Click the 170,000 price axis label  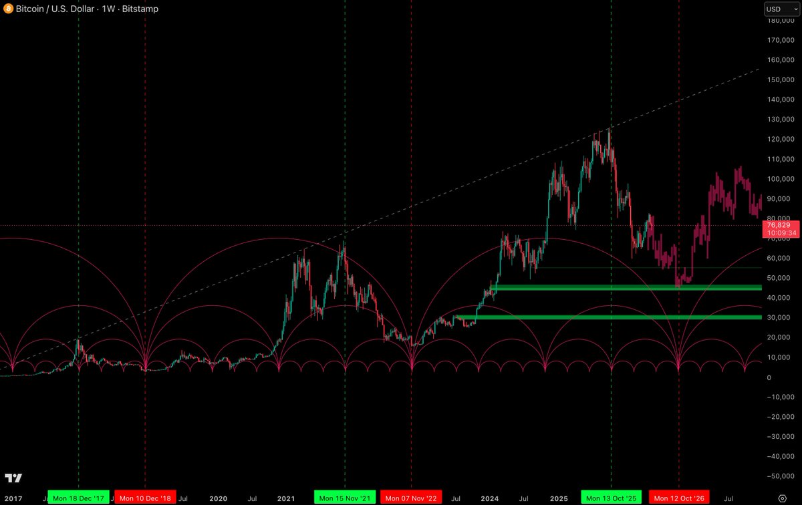click(x=782, y=39)
